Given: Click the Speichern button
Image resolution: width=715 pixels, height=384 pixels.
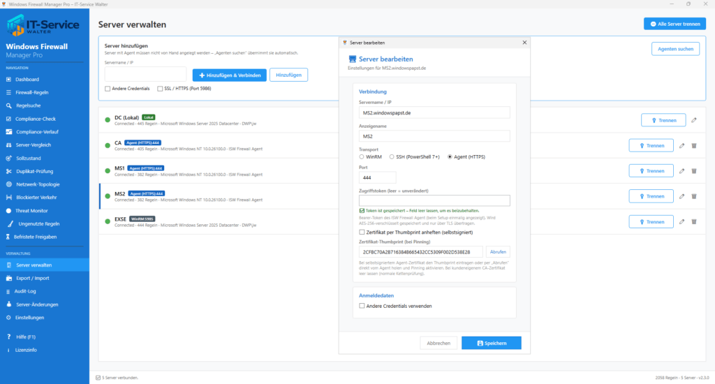Looking at the screenshot, I should [x=492, y=343].
